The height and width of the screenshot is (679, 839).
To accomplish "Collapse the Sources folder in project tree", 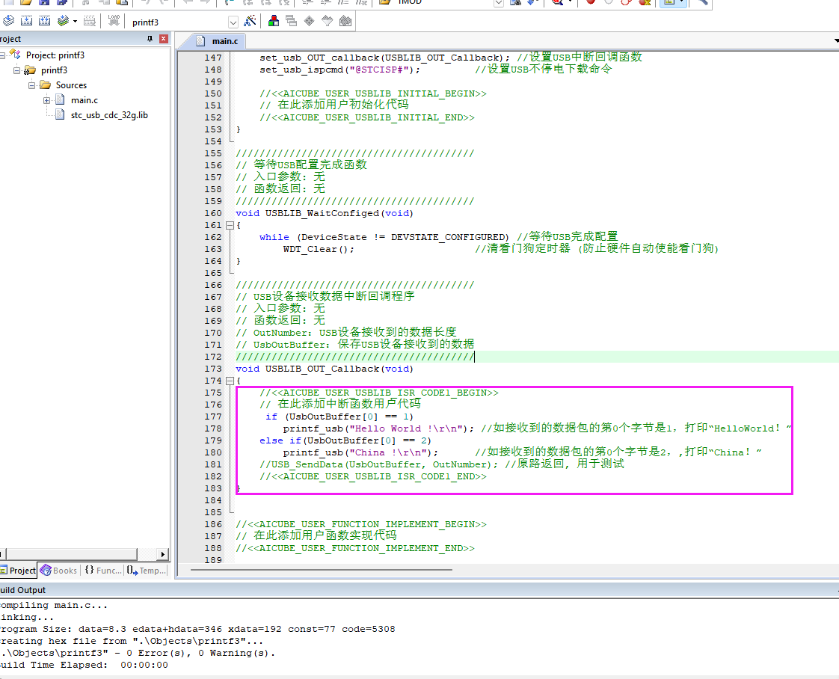I will pyautogui.click(x=31, y=85).
